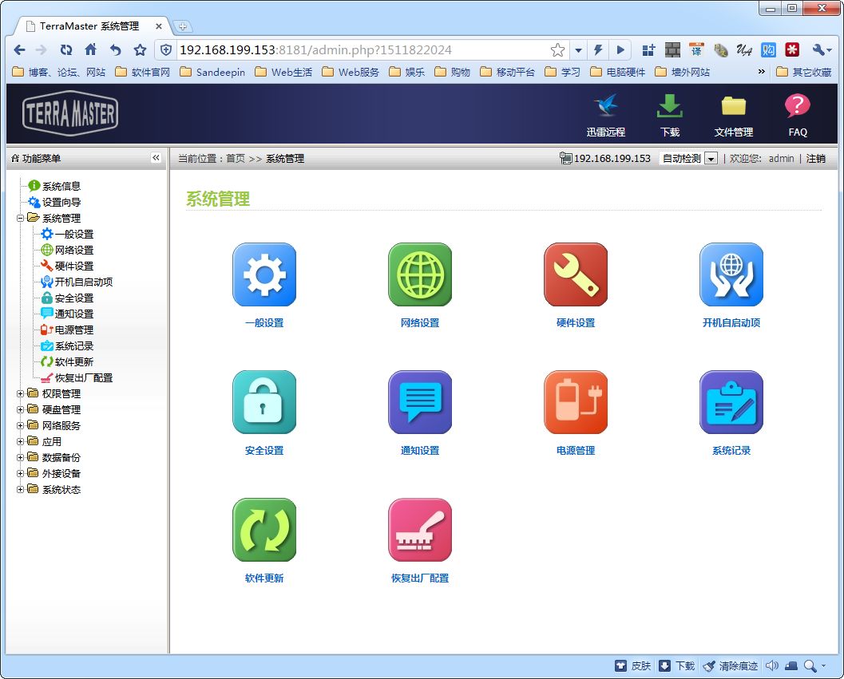Viewport: 844px width, 679px height.
Task: Open the 软件更新 refresh icon tile
Action: pyautogui.click(x=264, y=531)
